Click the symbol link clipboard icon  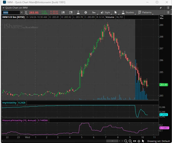(x=26, y=12)
